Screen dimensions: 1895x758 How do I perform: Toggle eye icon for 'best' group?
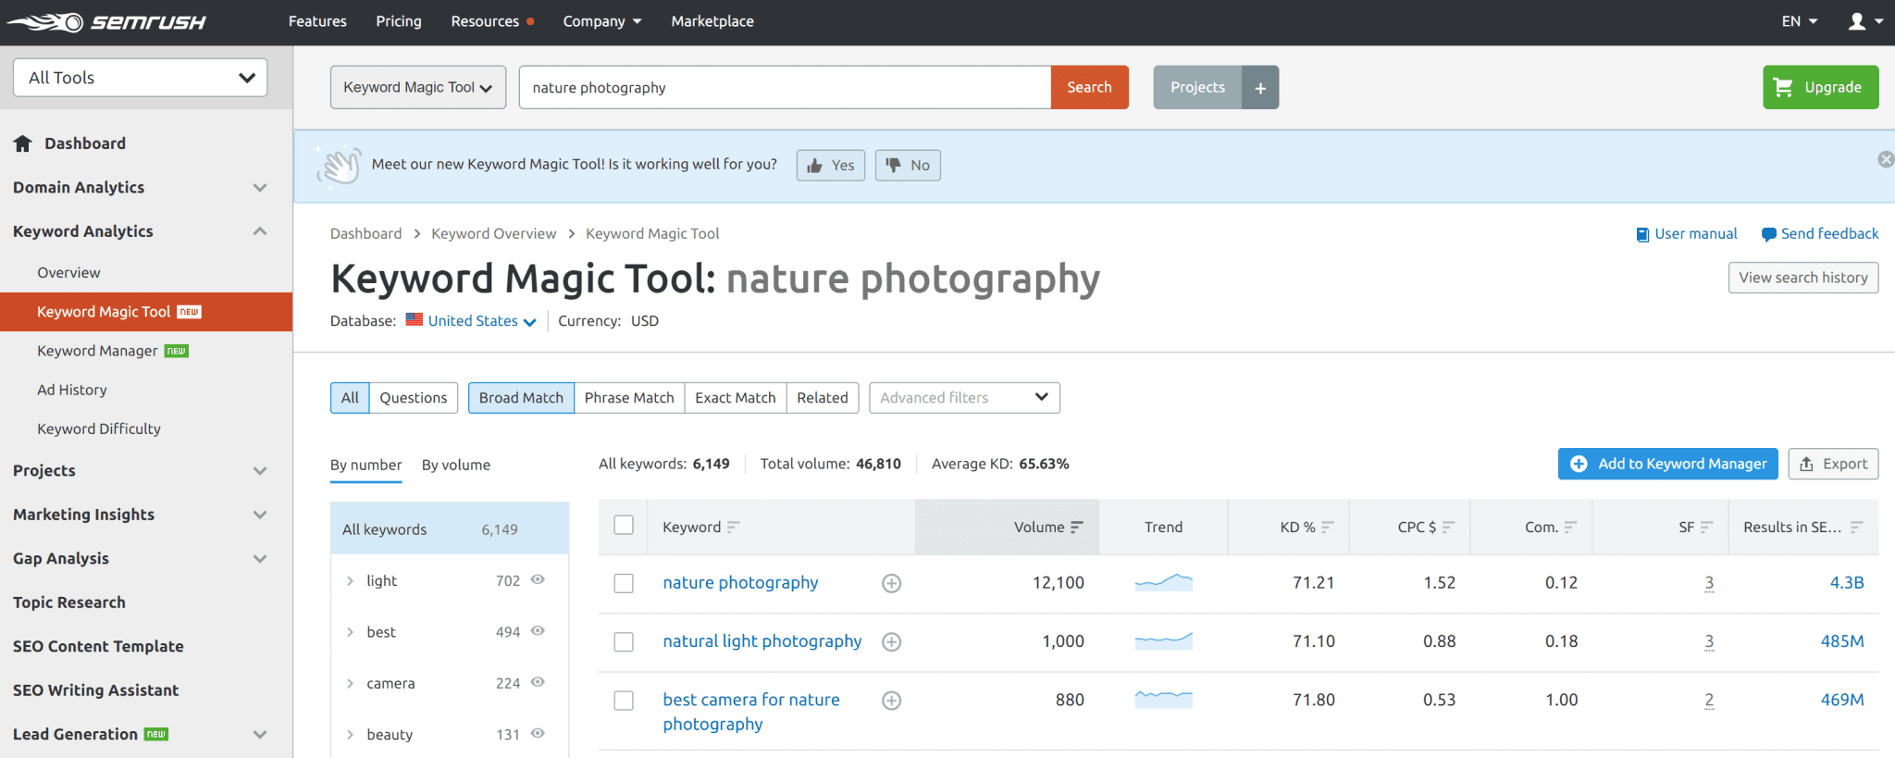click(x=538, y=630)
